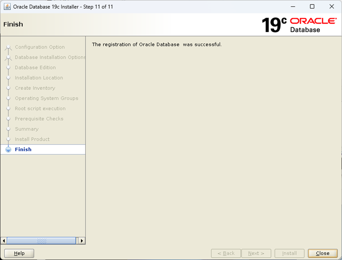Select the Summary step
Screen dimensions: 342x260
(x=27, y=129)
